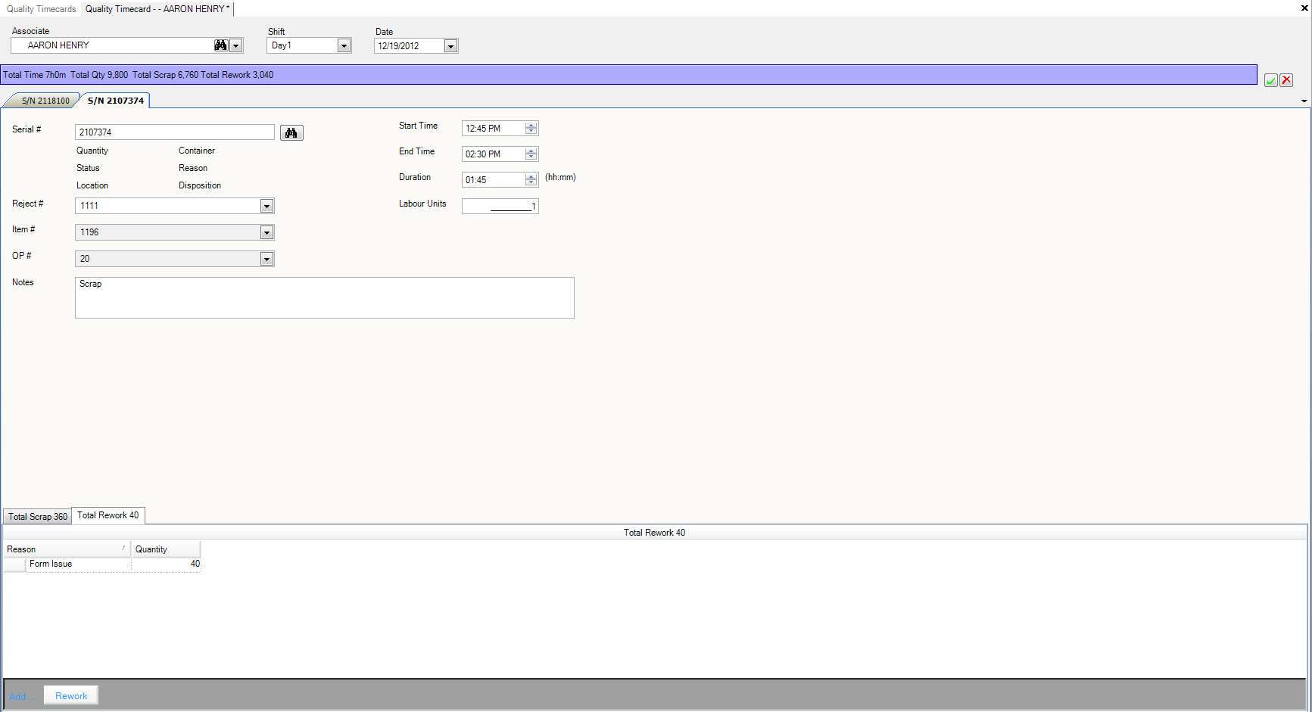Screen dimensions: 1312x712
Task: Click into the Notes text box
Action: pyautogui.click(x=325, y=297)
